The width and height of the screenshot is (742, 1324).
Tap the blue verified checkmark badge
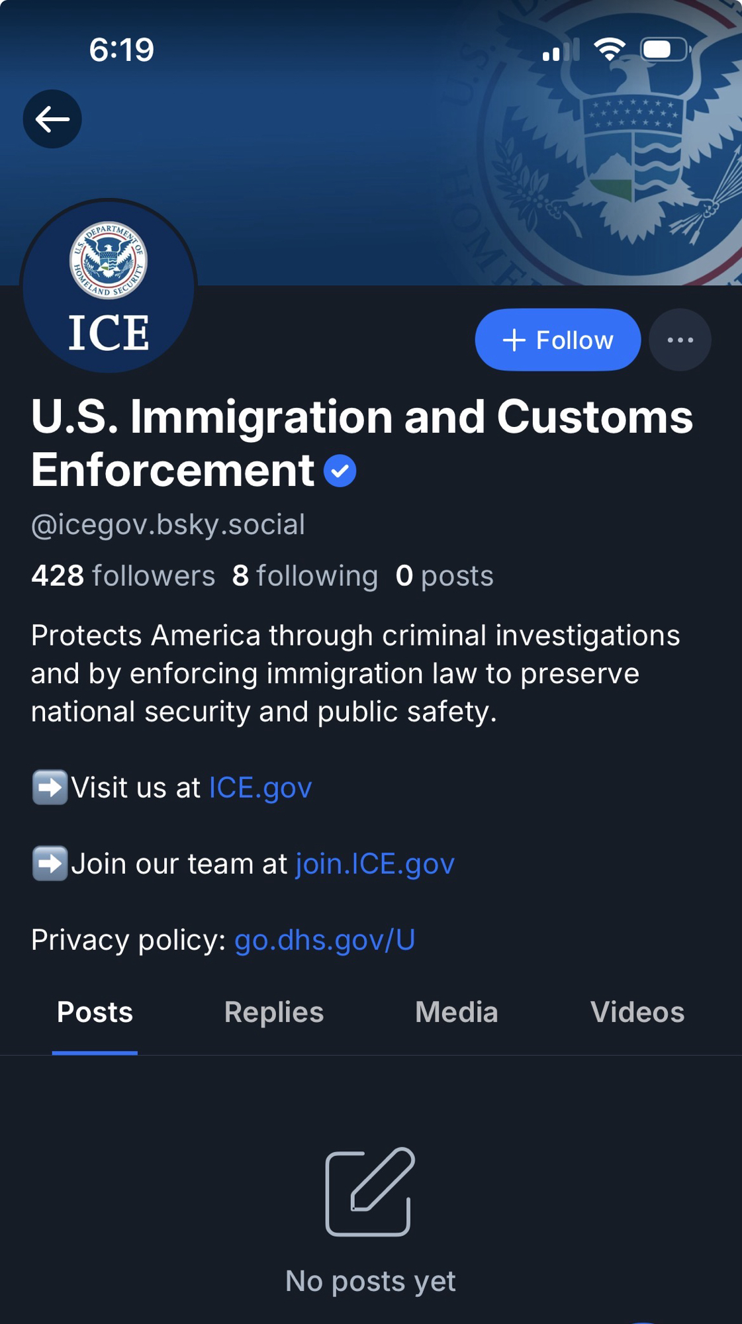tap(340, 471)
